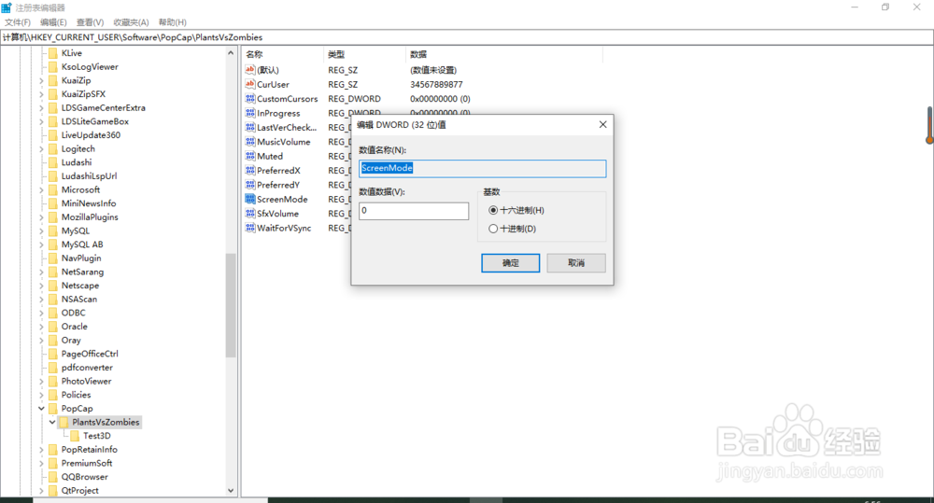Confirm the dialog with 确定 button
Image resolution: width=934 pixels, height=503 pixels.
coord(511,262)
